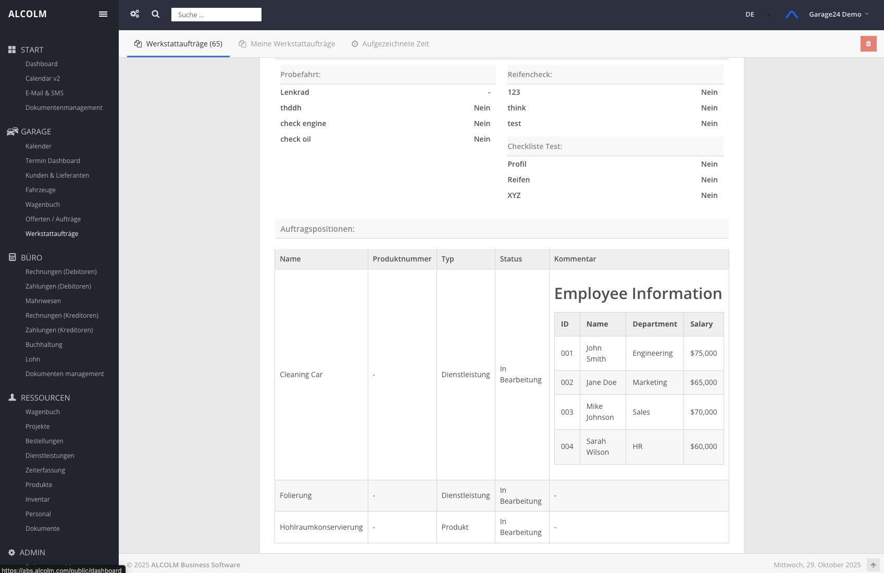Click the red trash delete button
Viewport: 884px width, 573px height.
868,44
